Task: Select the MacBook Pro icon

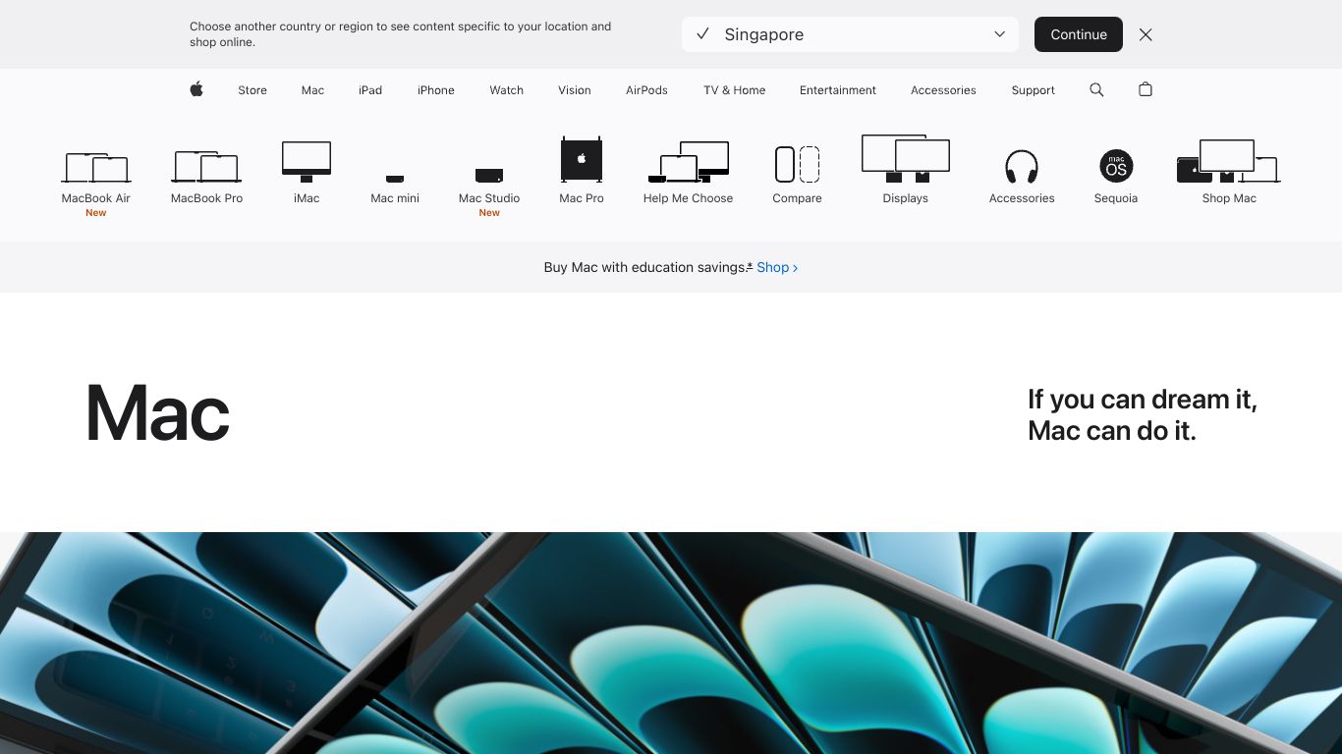Action: pyautogui.click(x=206, y=167)
